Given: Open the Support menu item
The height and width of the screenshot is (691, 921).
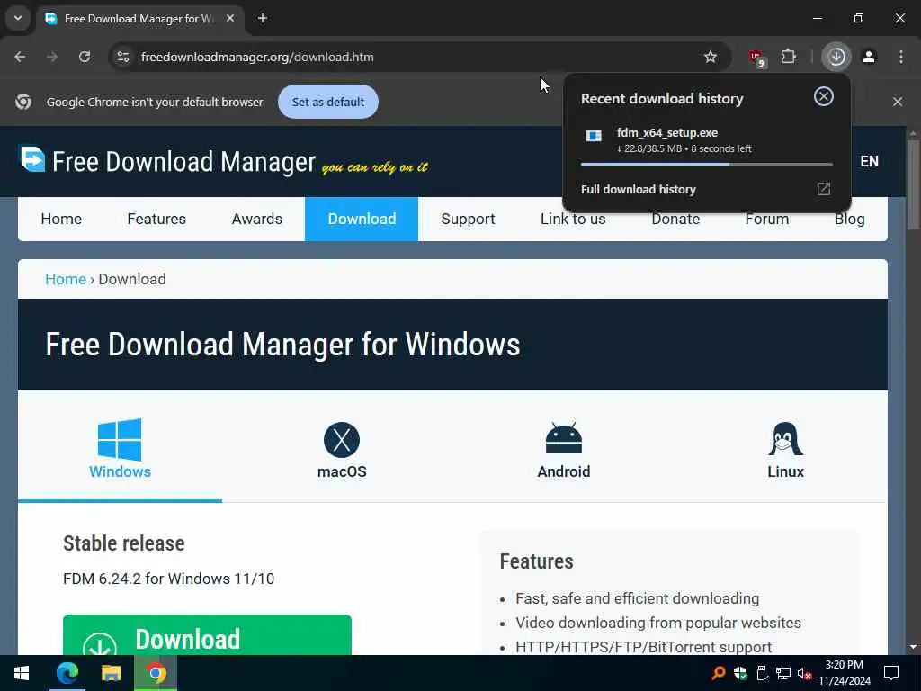Looking at the screenshot, I should coord(468,219).
